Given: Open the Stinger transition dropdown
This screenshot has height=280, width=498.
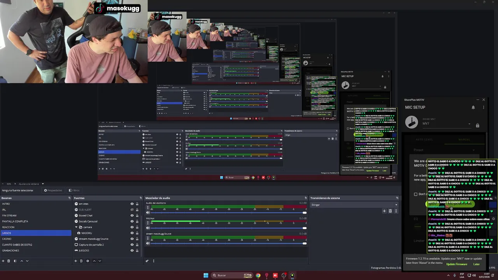Looking at the screenshot, I should (x=354, y=205).
